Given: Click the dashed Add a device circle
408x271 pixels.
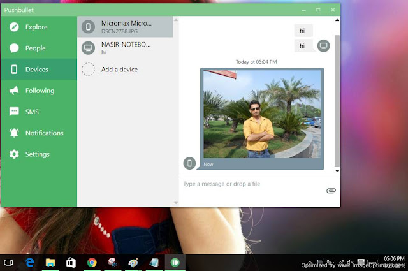Looking at the screenshot, I should [88, 70].
